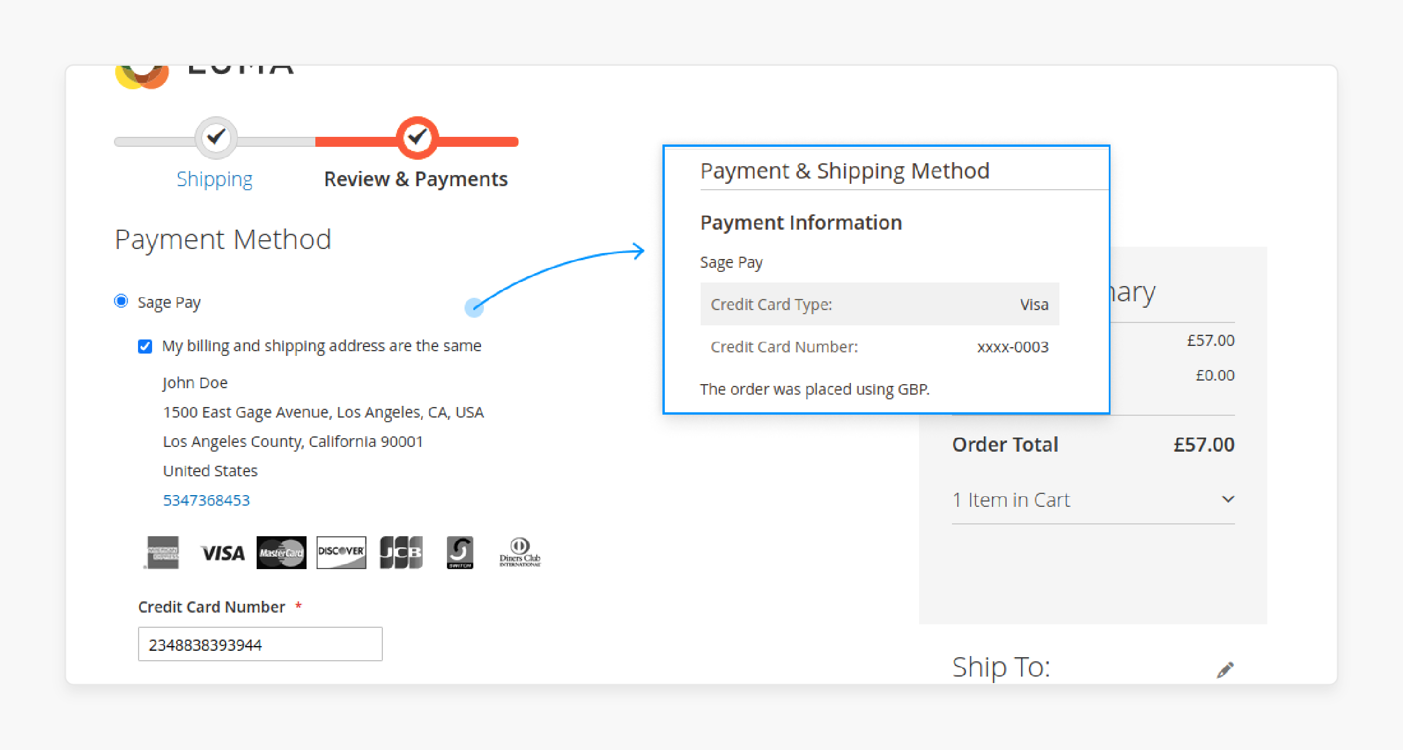
Task: Click the £0.00 amount in summary
Action: 1215,375
